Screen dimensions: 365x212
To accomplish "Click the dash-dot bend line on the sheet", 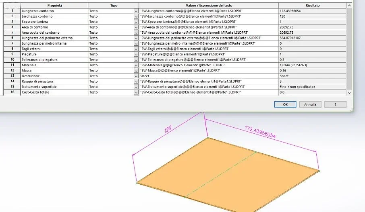I will (220, 175).
